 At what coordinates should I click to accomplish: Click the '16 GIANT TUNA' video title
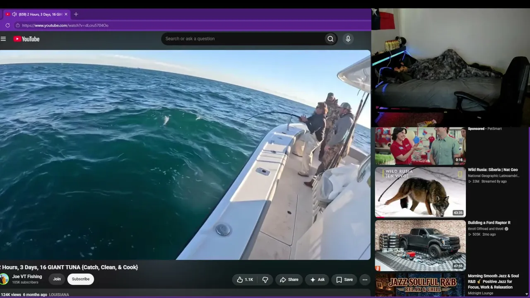(x=69, y=267)
